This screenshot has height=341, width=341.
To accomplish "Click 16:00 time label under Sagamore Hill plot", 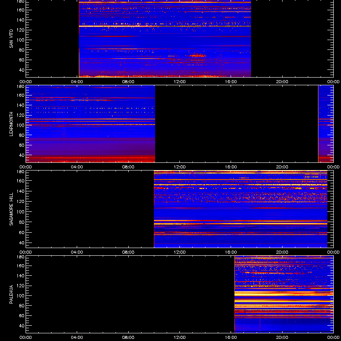I will pyautogui.click(x=231, y=252).
